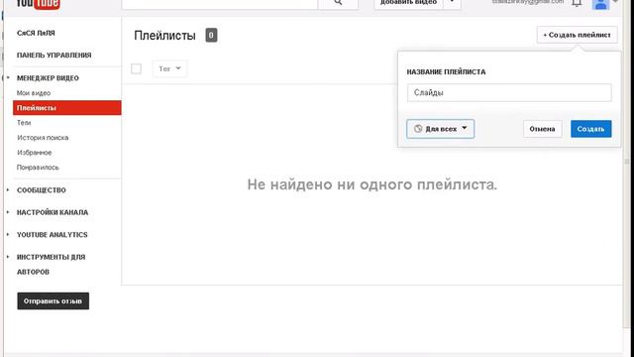
Task: Open Избранное in the sidebar
Action: click(34, 153)
